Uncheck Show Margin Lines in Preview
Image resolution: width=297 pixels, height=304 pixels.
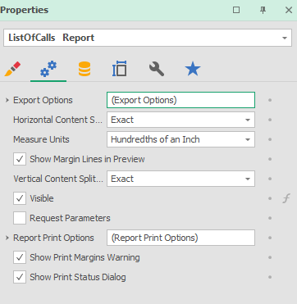[20, 159]
